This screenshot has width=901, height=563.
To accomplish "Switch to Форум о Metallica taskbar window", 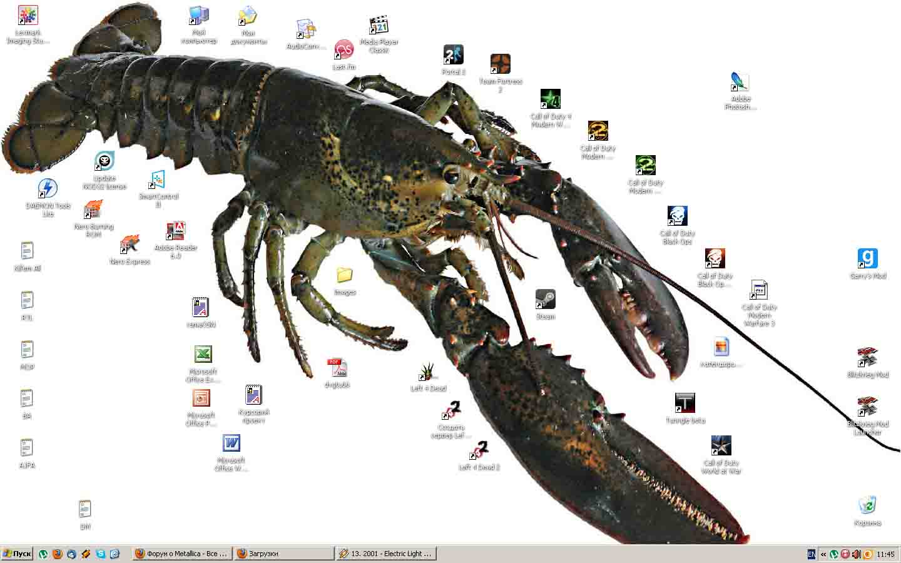I will [x=182, y=554].
